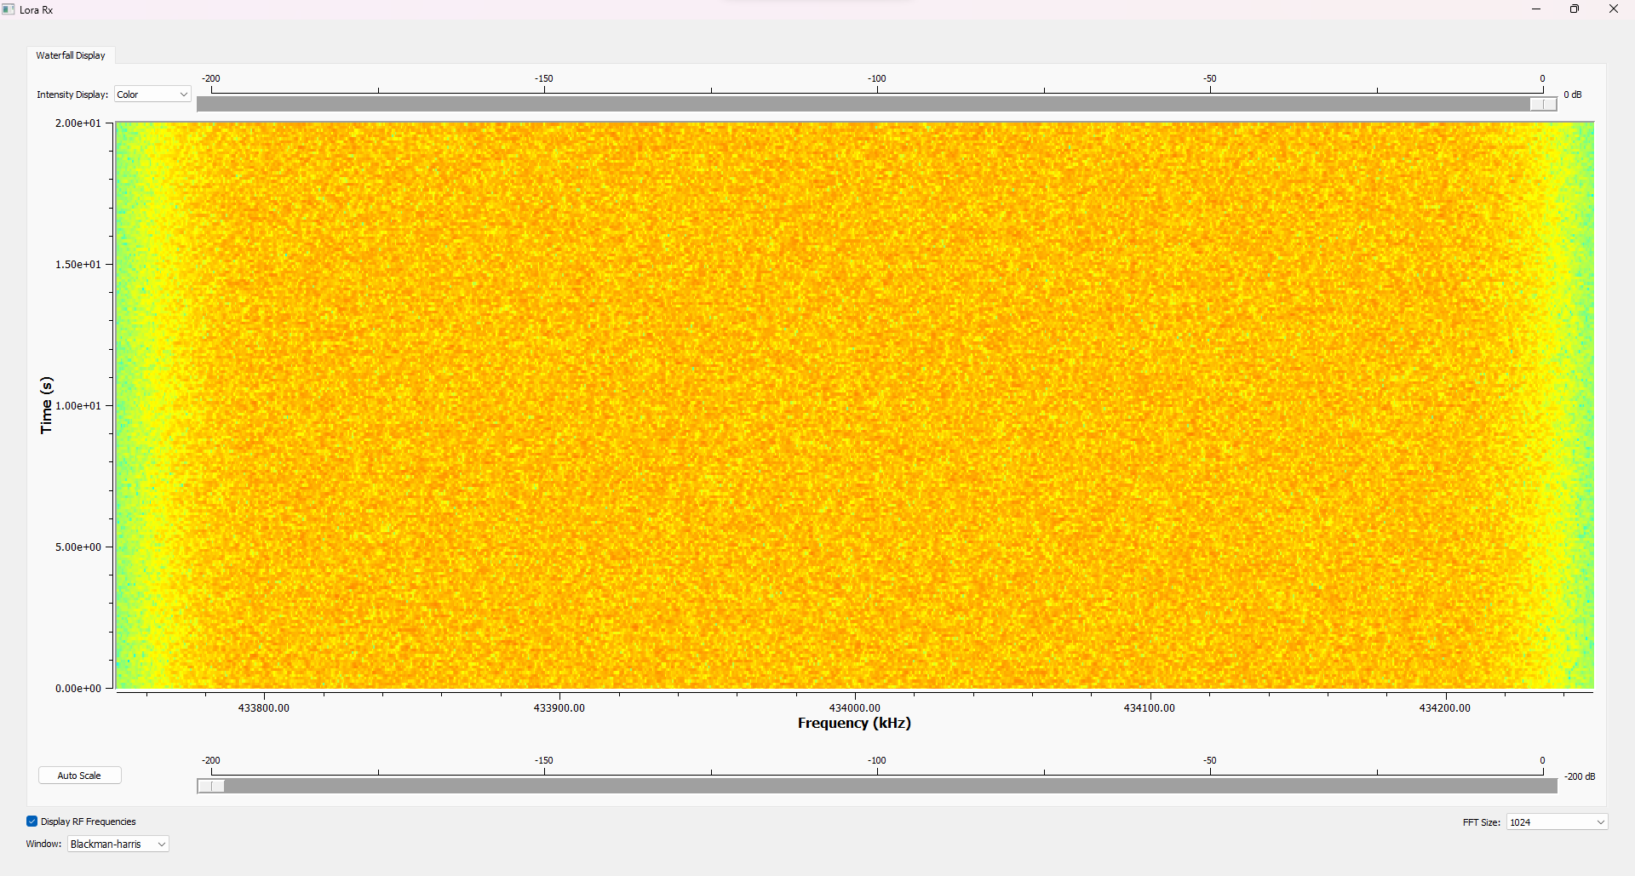Click upper intensity slider track at -100
Screen dimensions: 1635x876
877,104
